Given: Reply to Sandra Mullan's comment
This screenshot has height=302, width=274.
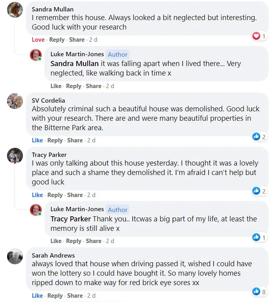Looking at the screenshot, I should pyautogui.click(x=57, y=40).
